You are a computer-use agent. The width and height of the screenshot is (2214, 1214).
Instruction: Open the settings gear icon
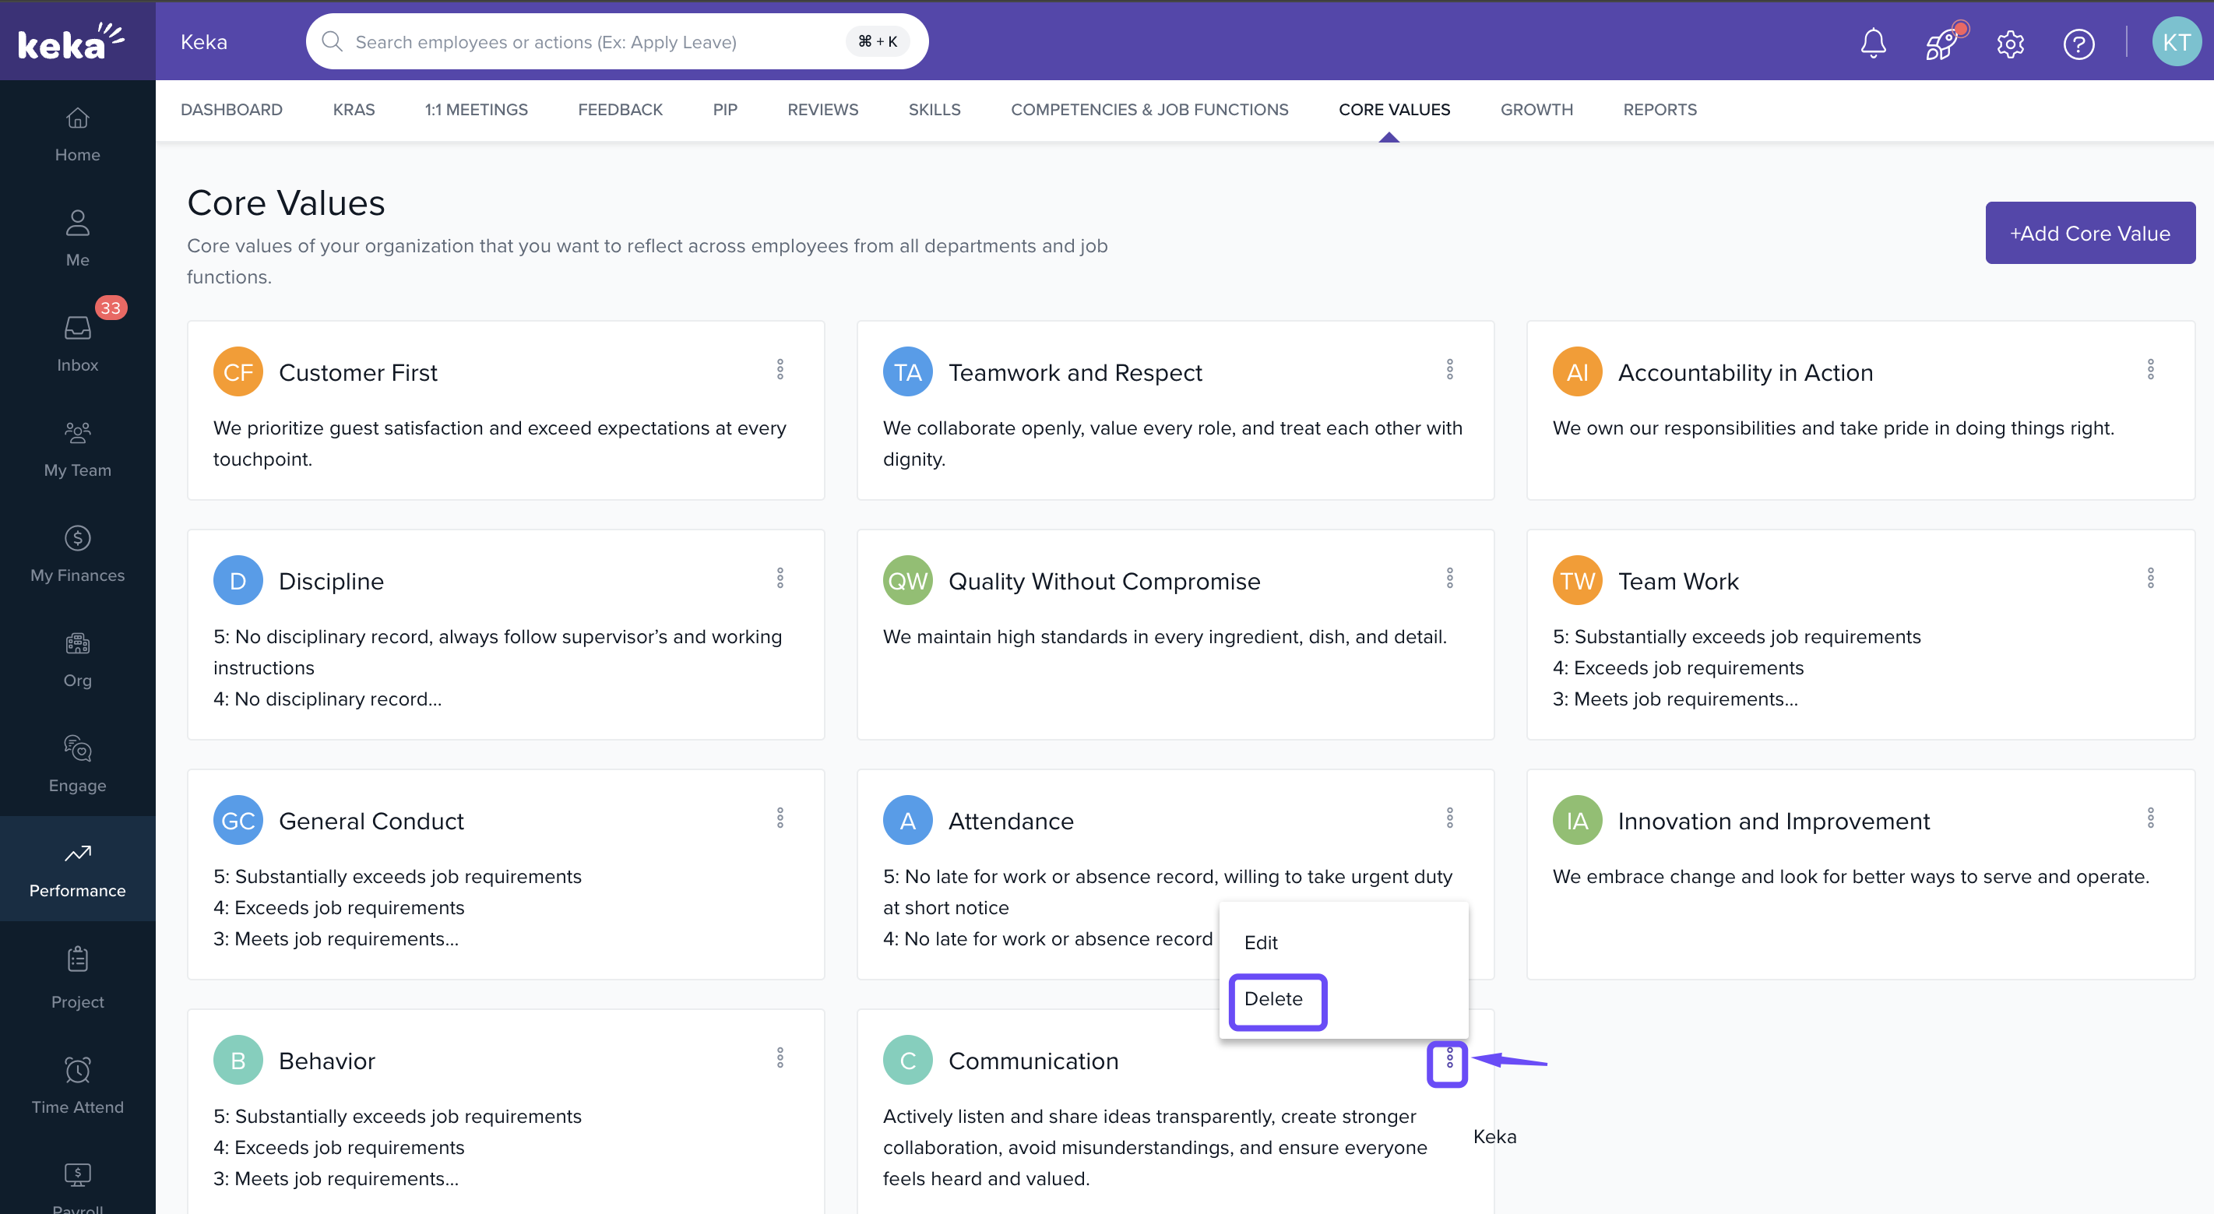coord(2009,43)
